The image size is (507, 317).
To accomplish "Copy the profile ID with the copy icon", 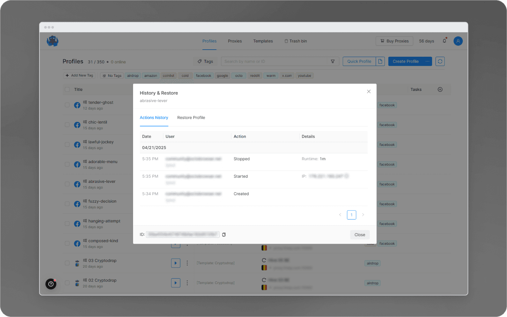I will click(224, 235).
